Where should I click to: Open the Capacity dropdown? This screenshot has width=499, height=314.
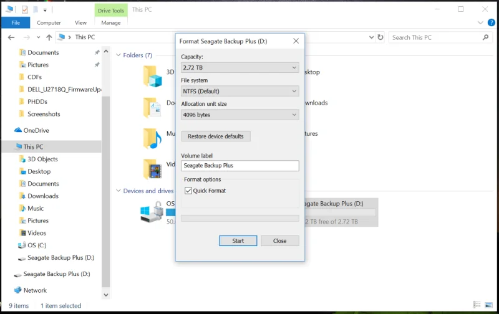[x=240, y=68]
